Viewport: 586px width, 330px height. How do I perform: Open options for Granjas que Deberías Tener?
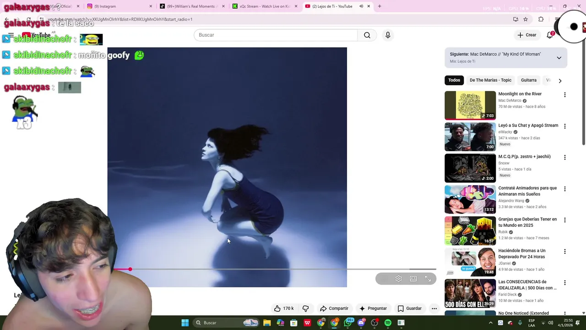click(x=564, y=220)
